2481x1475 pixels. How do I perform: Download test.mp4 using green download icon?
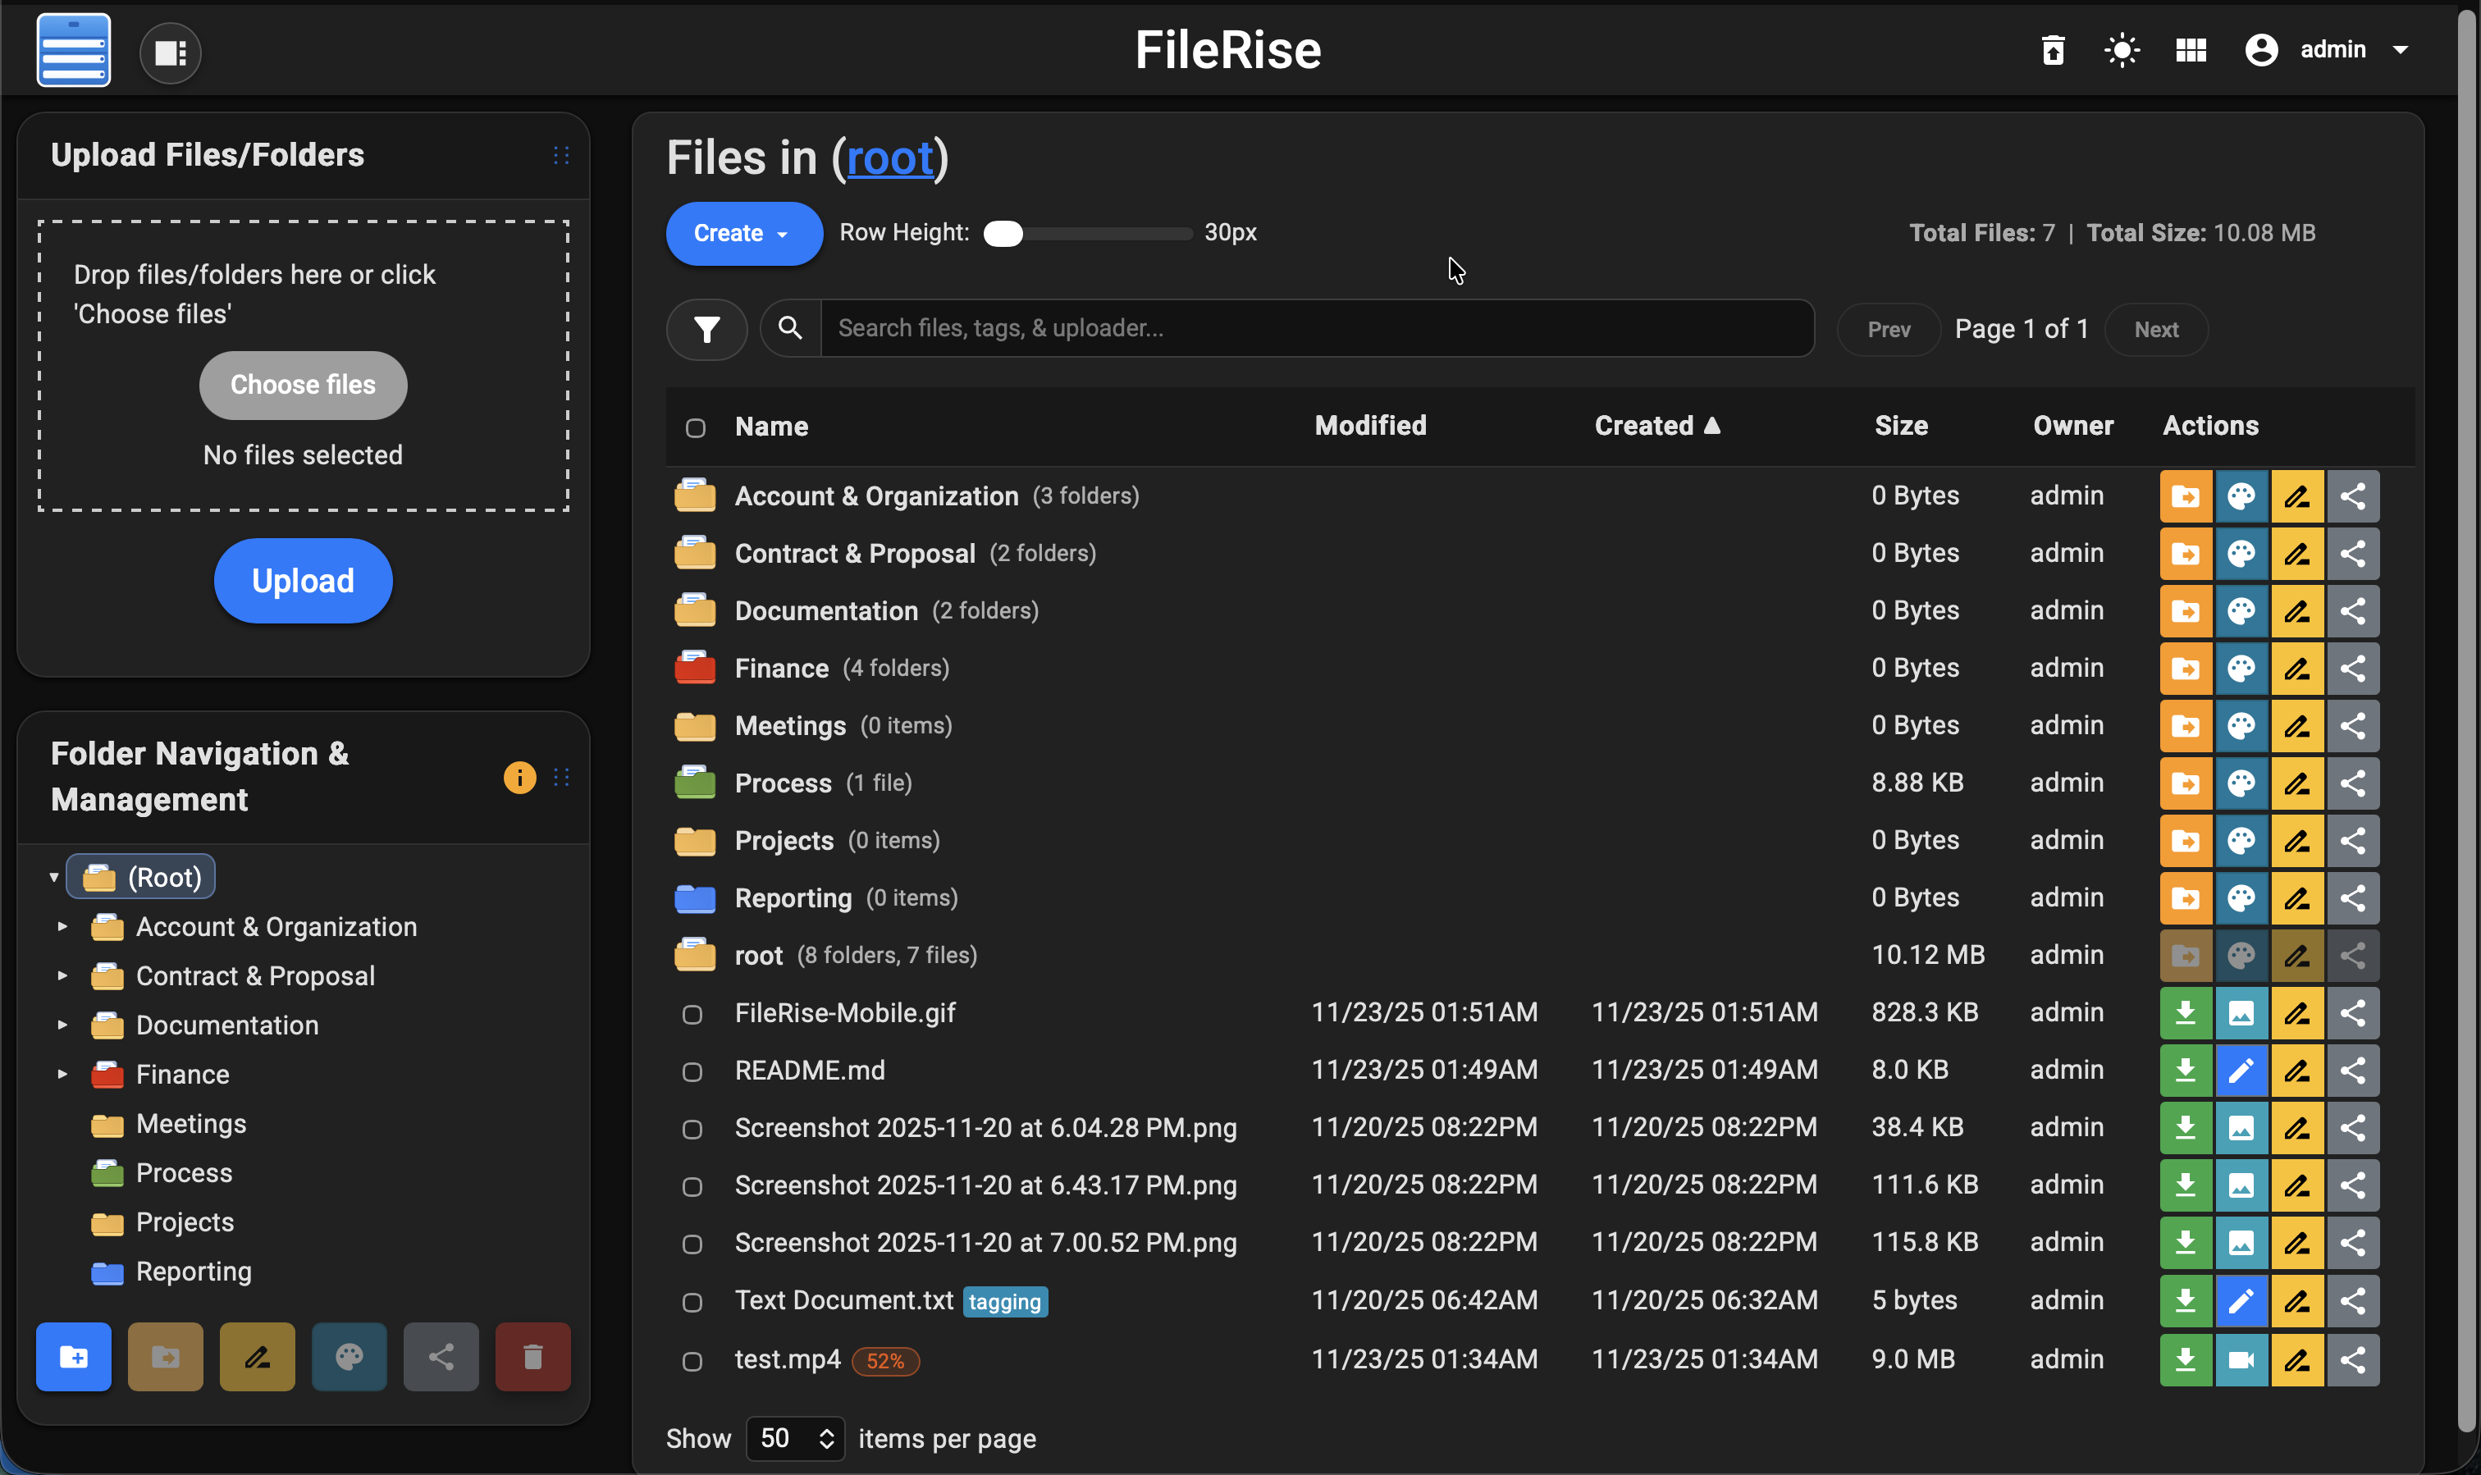pyautogui.click(x=2185, y=1359)
